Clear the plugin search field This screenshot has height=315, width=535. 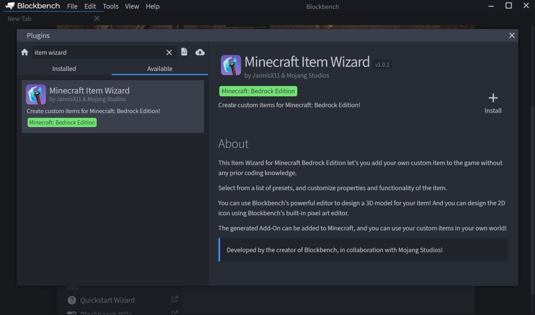coord(169,52)
